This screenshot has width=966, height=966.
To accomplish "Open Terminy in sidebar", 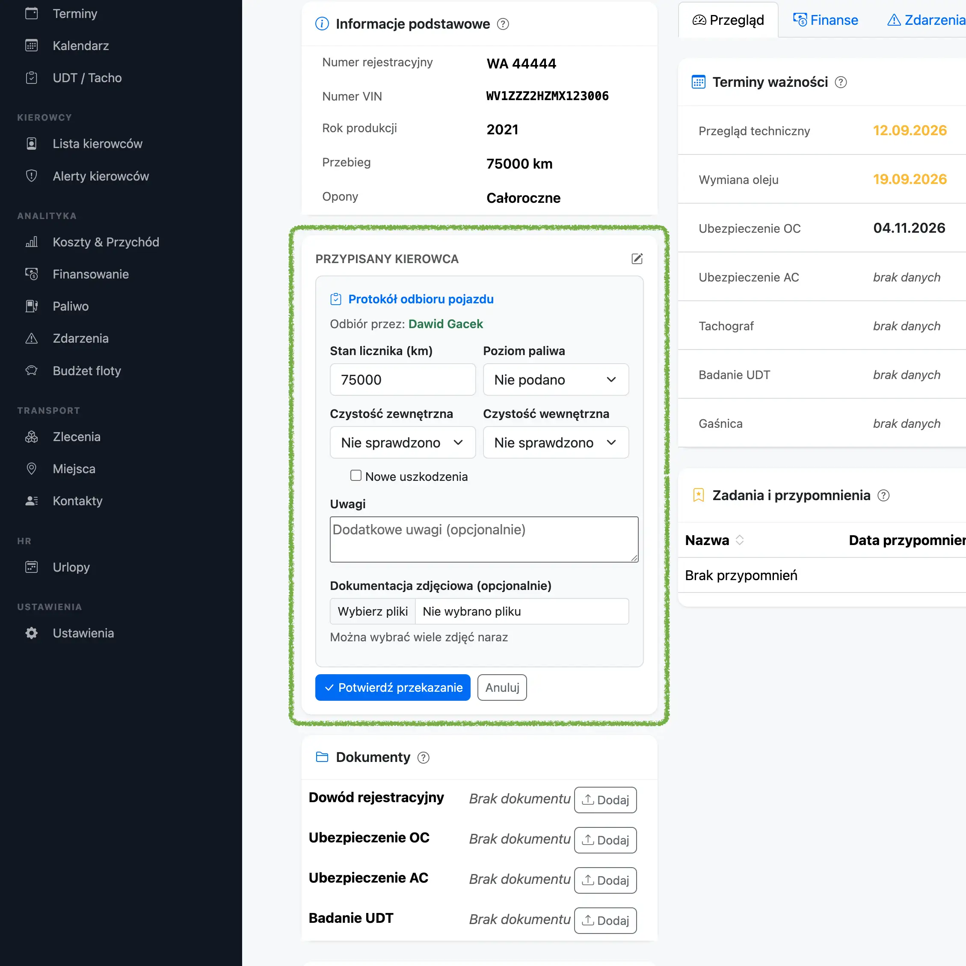I will click(x=75, y=14).
